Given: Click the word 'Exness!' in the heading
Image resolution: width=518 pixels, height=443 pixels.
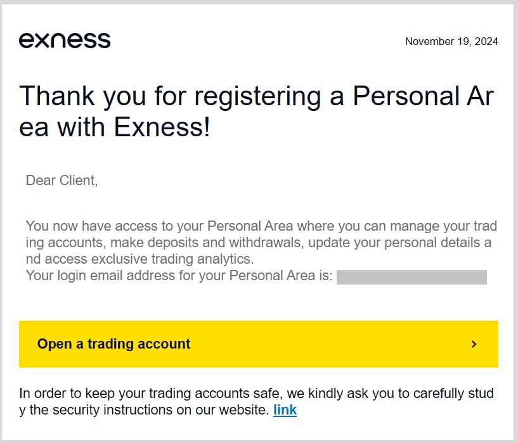Looking at the screenshot, I should coord(162,129).
